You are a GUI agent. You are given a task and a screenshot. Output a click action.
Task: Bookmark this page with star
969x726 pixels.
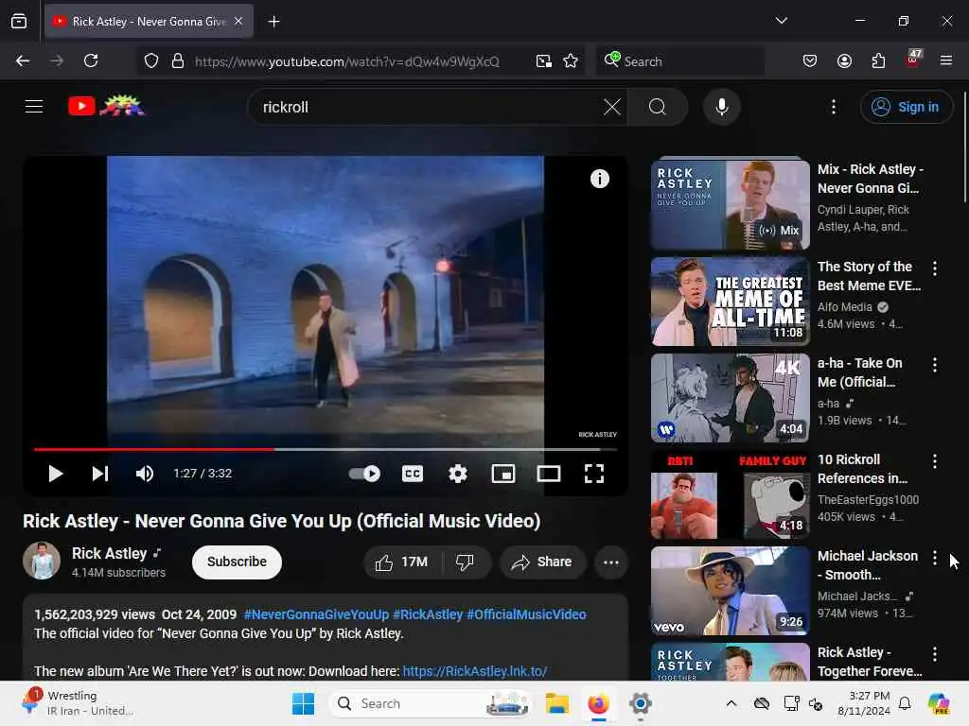[x=571, y=61]
